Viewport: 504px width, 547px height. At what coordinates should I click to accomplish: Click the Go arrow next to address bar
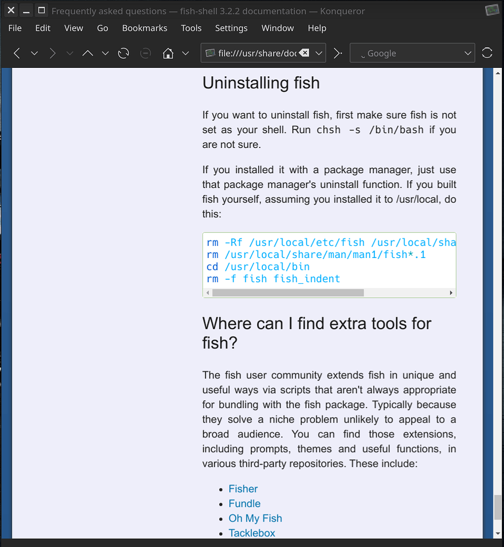pyautogui.click(x=338, y=53)
